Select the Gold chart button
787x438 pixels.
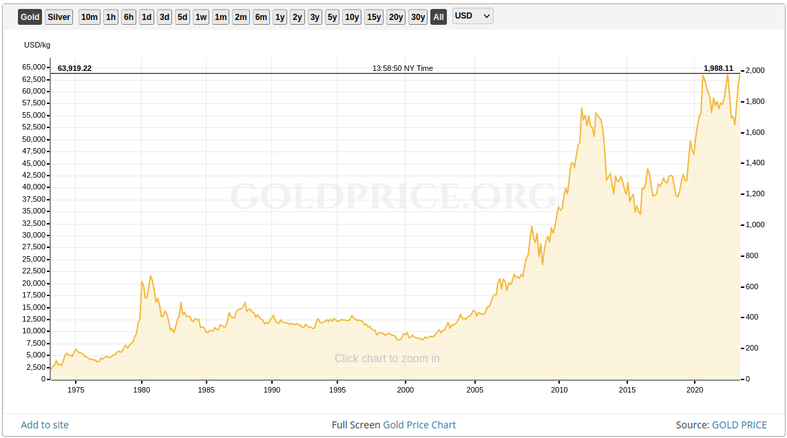tap(29, 17)
